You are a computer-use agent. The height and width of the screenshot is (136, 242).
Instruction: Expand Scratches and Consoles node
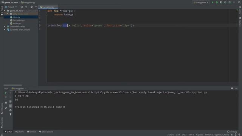pyautogui.click(x=5, y=29)
